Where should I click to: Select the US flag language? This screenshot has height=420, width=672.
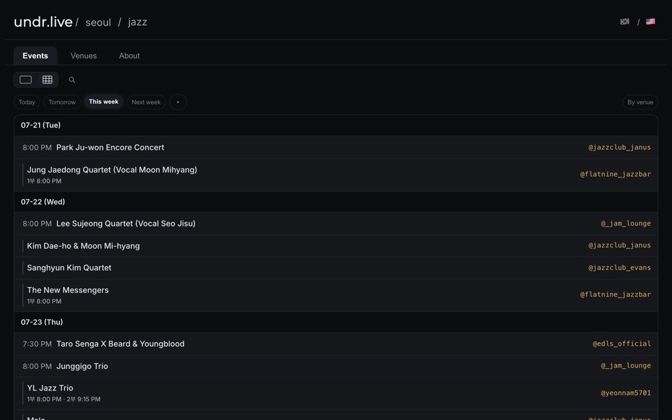(x=650, y=22)
